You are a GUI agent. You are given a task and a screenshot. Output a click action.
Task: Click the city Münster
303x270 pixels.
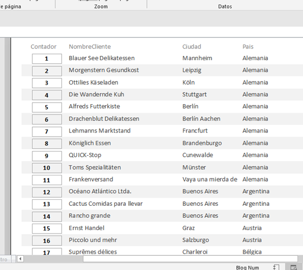(x=194, y=167)
